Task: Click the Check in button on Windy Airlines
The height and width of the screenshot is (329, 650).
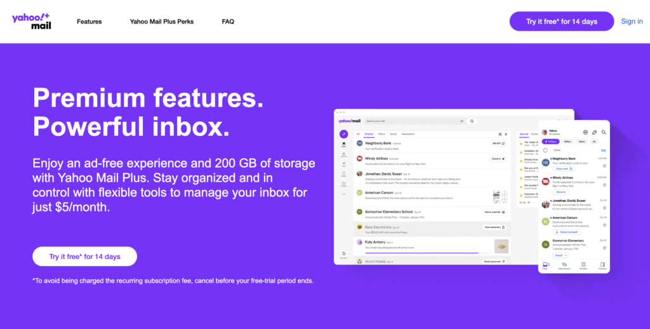Action: 498,159
